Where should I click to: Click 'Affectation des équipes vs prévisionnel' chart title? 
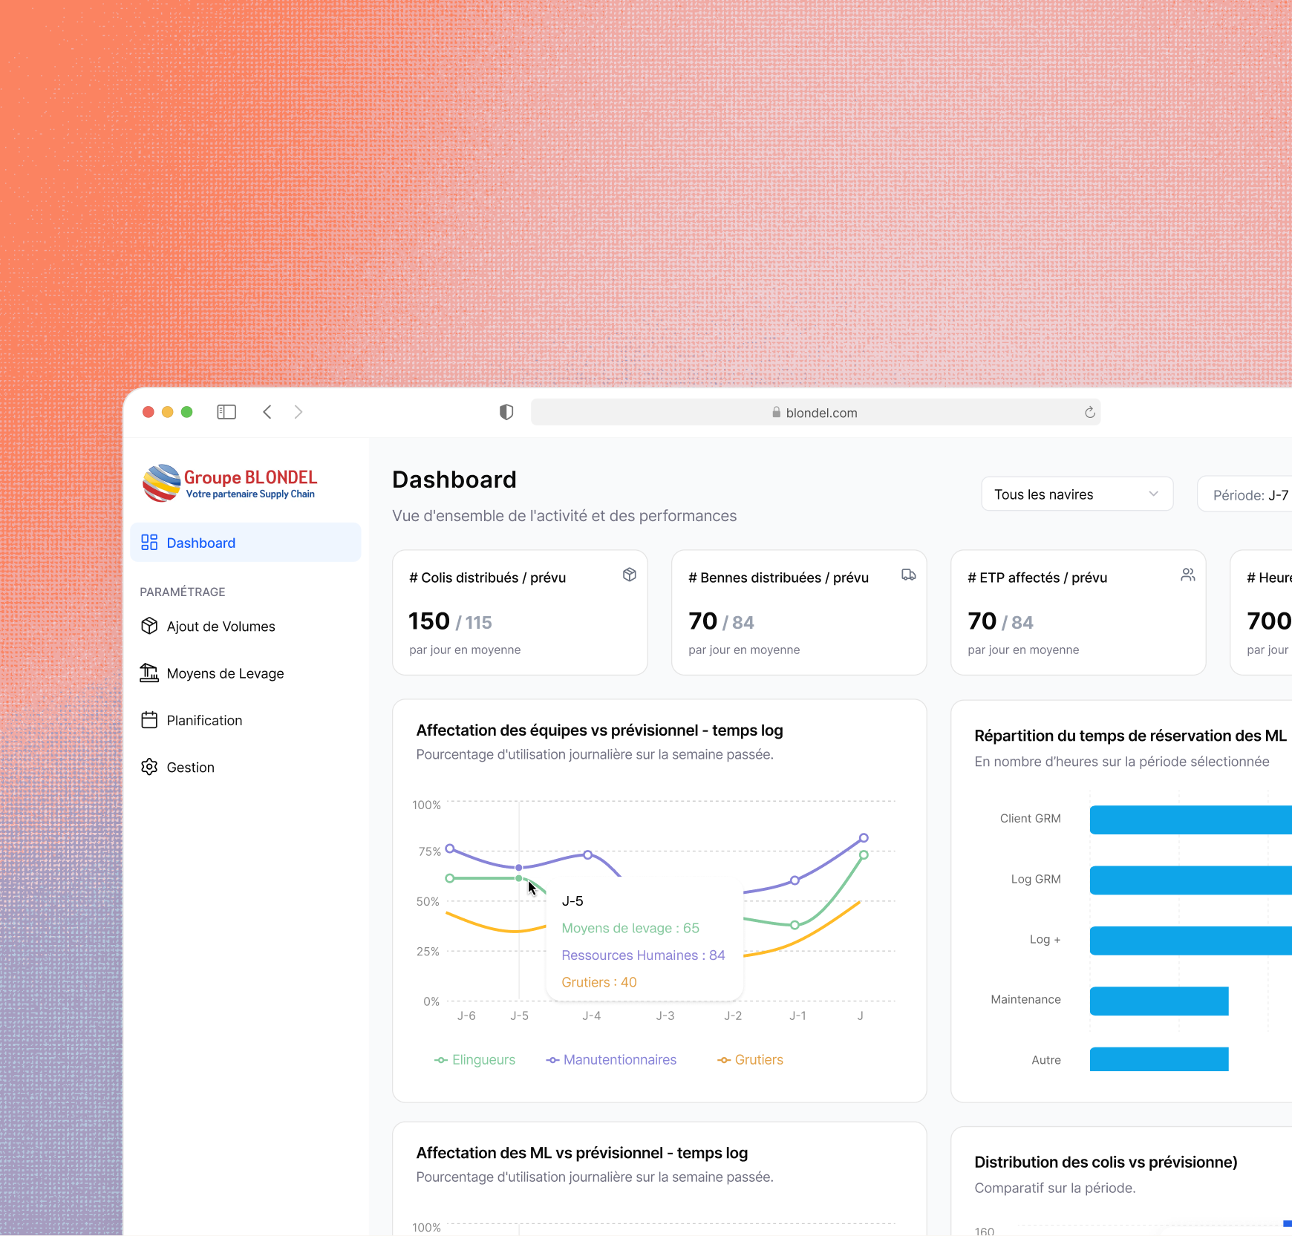600,730
